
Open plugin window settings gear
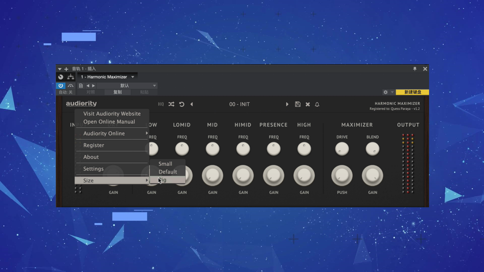(385, 92)
